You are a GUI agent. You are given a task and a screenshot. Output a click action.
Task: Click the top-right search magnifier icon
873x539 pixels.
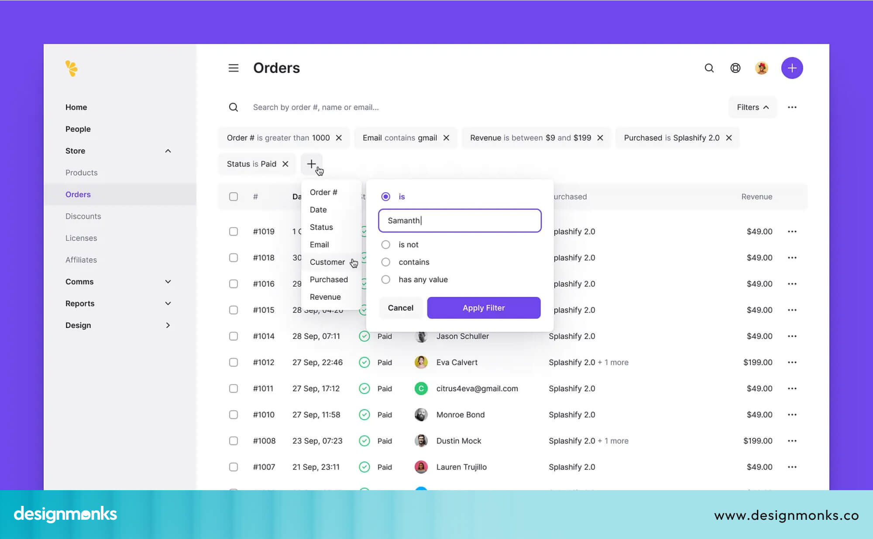[709, 68]
